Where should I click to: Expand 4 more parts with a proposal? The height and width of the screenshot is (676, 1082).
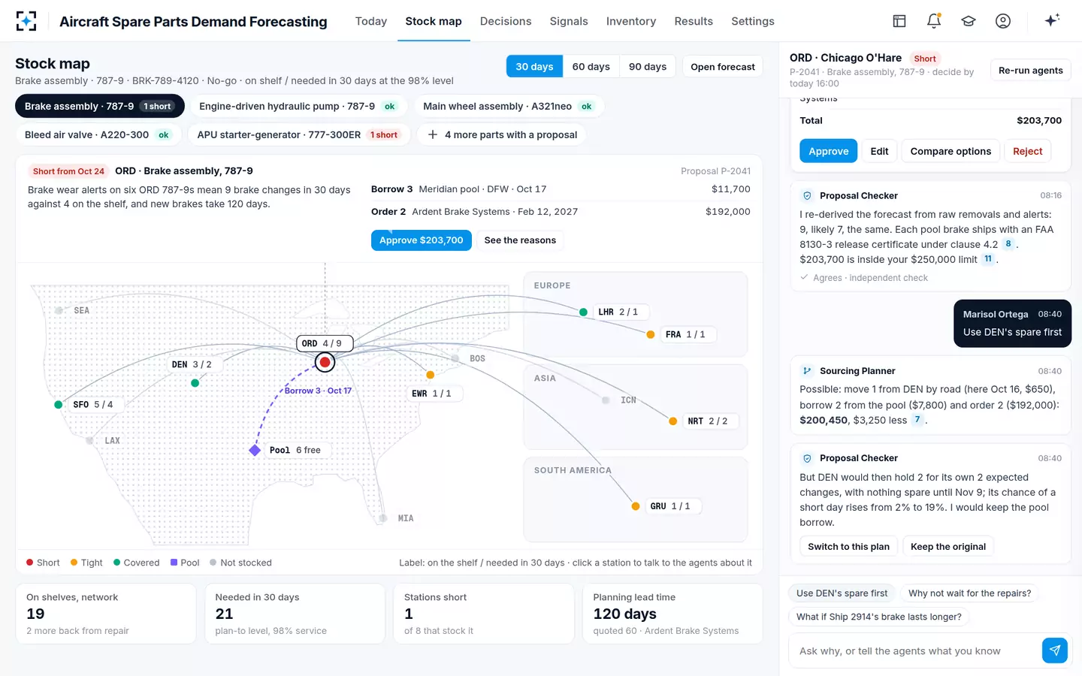(502, 135)
